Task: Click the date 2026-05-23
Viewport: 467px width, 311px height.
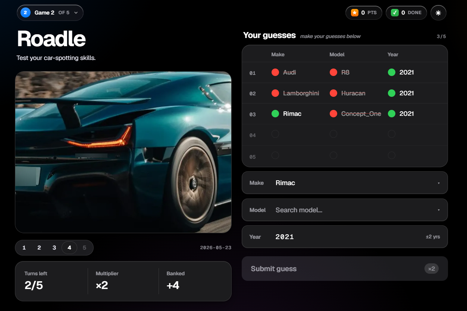Action: 216,248
